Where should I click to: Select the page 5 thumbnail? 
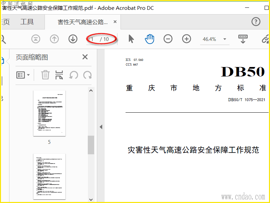(x=49, y=113)
